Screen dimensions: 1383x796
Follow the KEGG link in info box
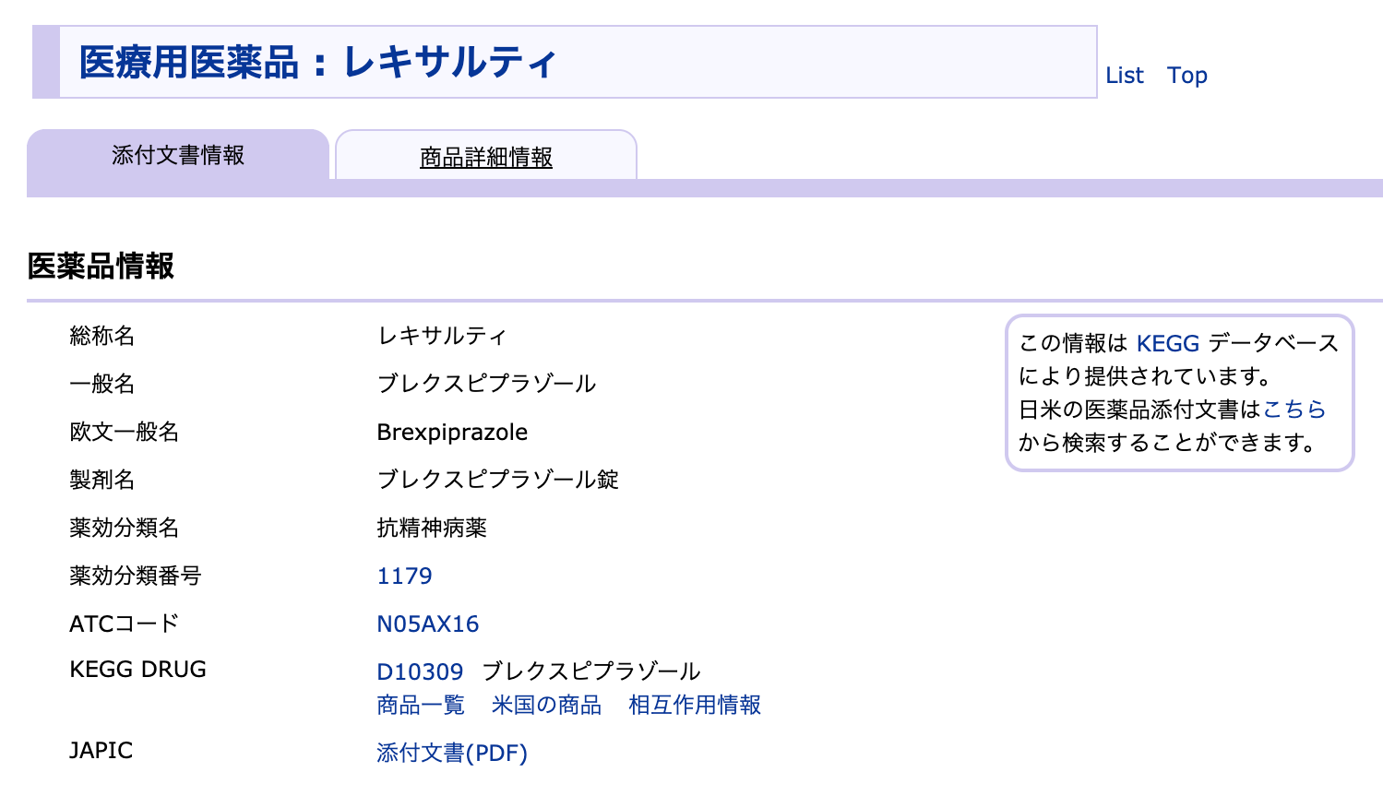click(1168, 344)
